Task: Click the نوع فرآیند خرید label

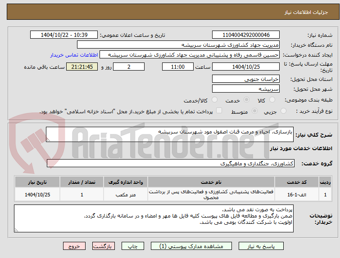Action: coord(314,111)
